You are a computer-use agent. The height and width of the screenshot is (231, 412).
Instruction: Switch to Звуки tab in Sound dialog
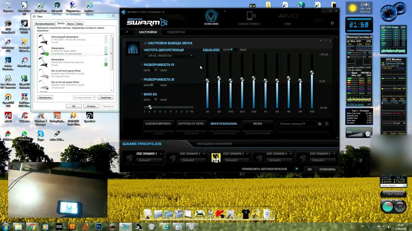click(70, 24)
